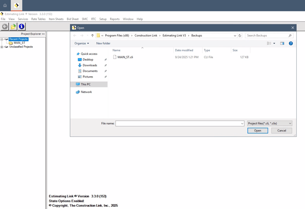Open the Bid Sheet menu

pos(72,19)
